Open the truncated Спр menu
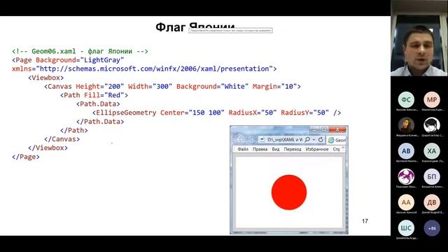 [x=336, y=149]
